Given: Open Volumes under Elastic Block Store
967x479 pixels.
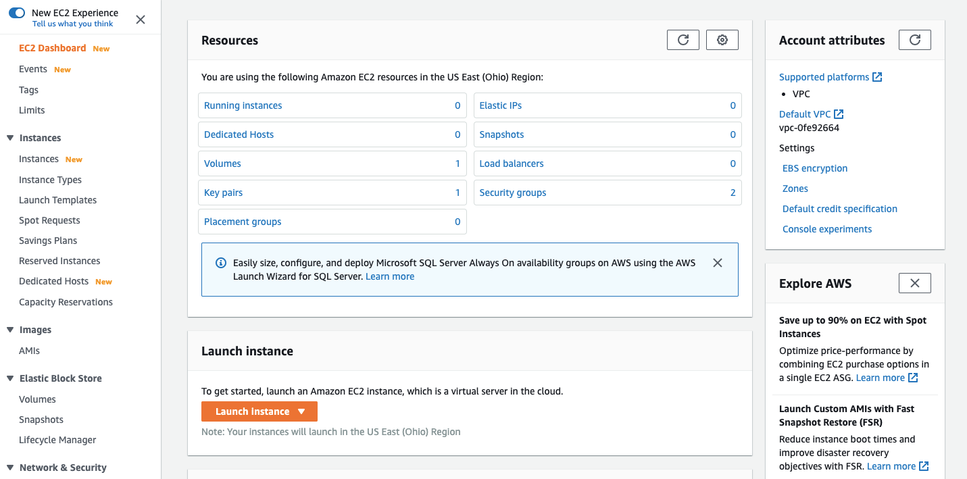Looking at the screenshot, I should (37, 399).
